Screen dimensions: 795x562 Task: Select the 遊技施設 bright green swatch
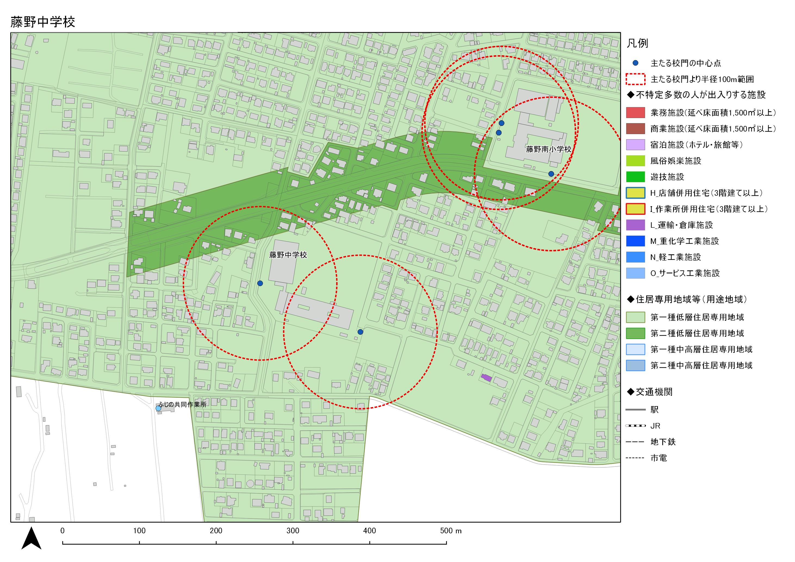(x=635, y=177)
